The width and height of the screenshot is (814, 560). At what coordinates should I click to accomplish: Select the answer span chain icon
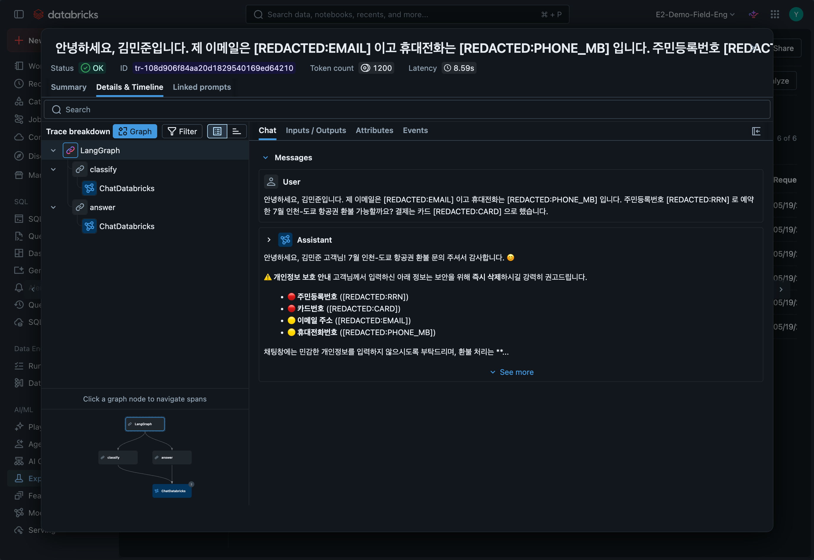coord(80,207)
